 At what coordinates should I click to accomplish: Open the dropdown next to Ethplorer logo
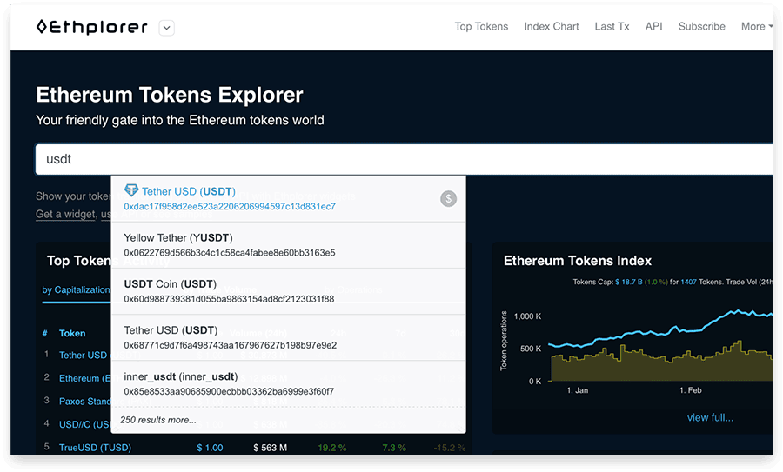point(167,28)
